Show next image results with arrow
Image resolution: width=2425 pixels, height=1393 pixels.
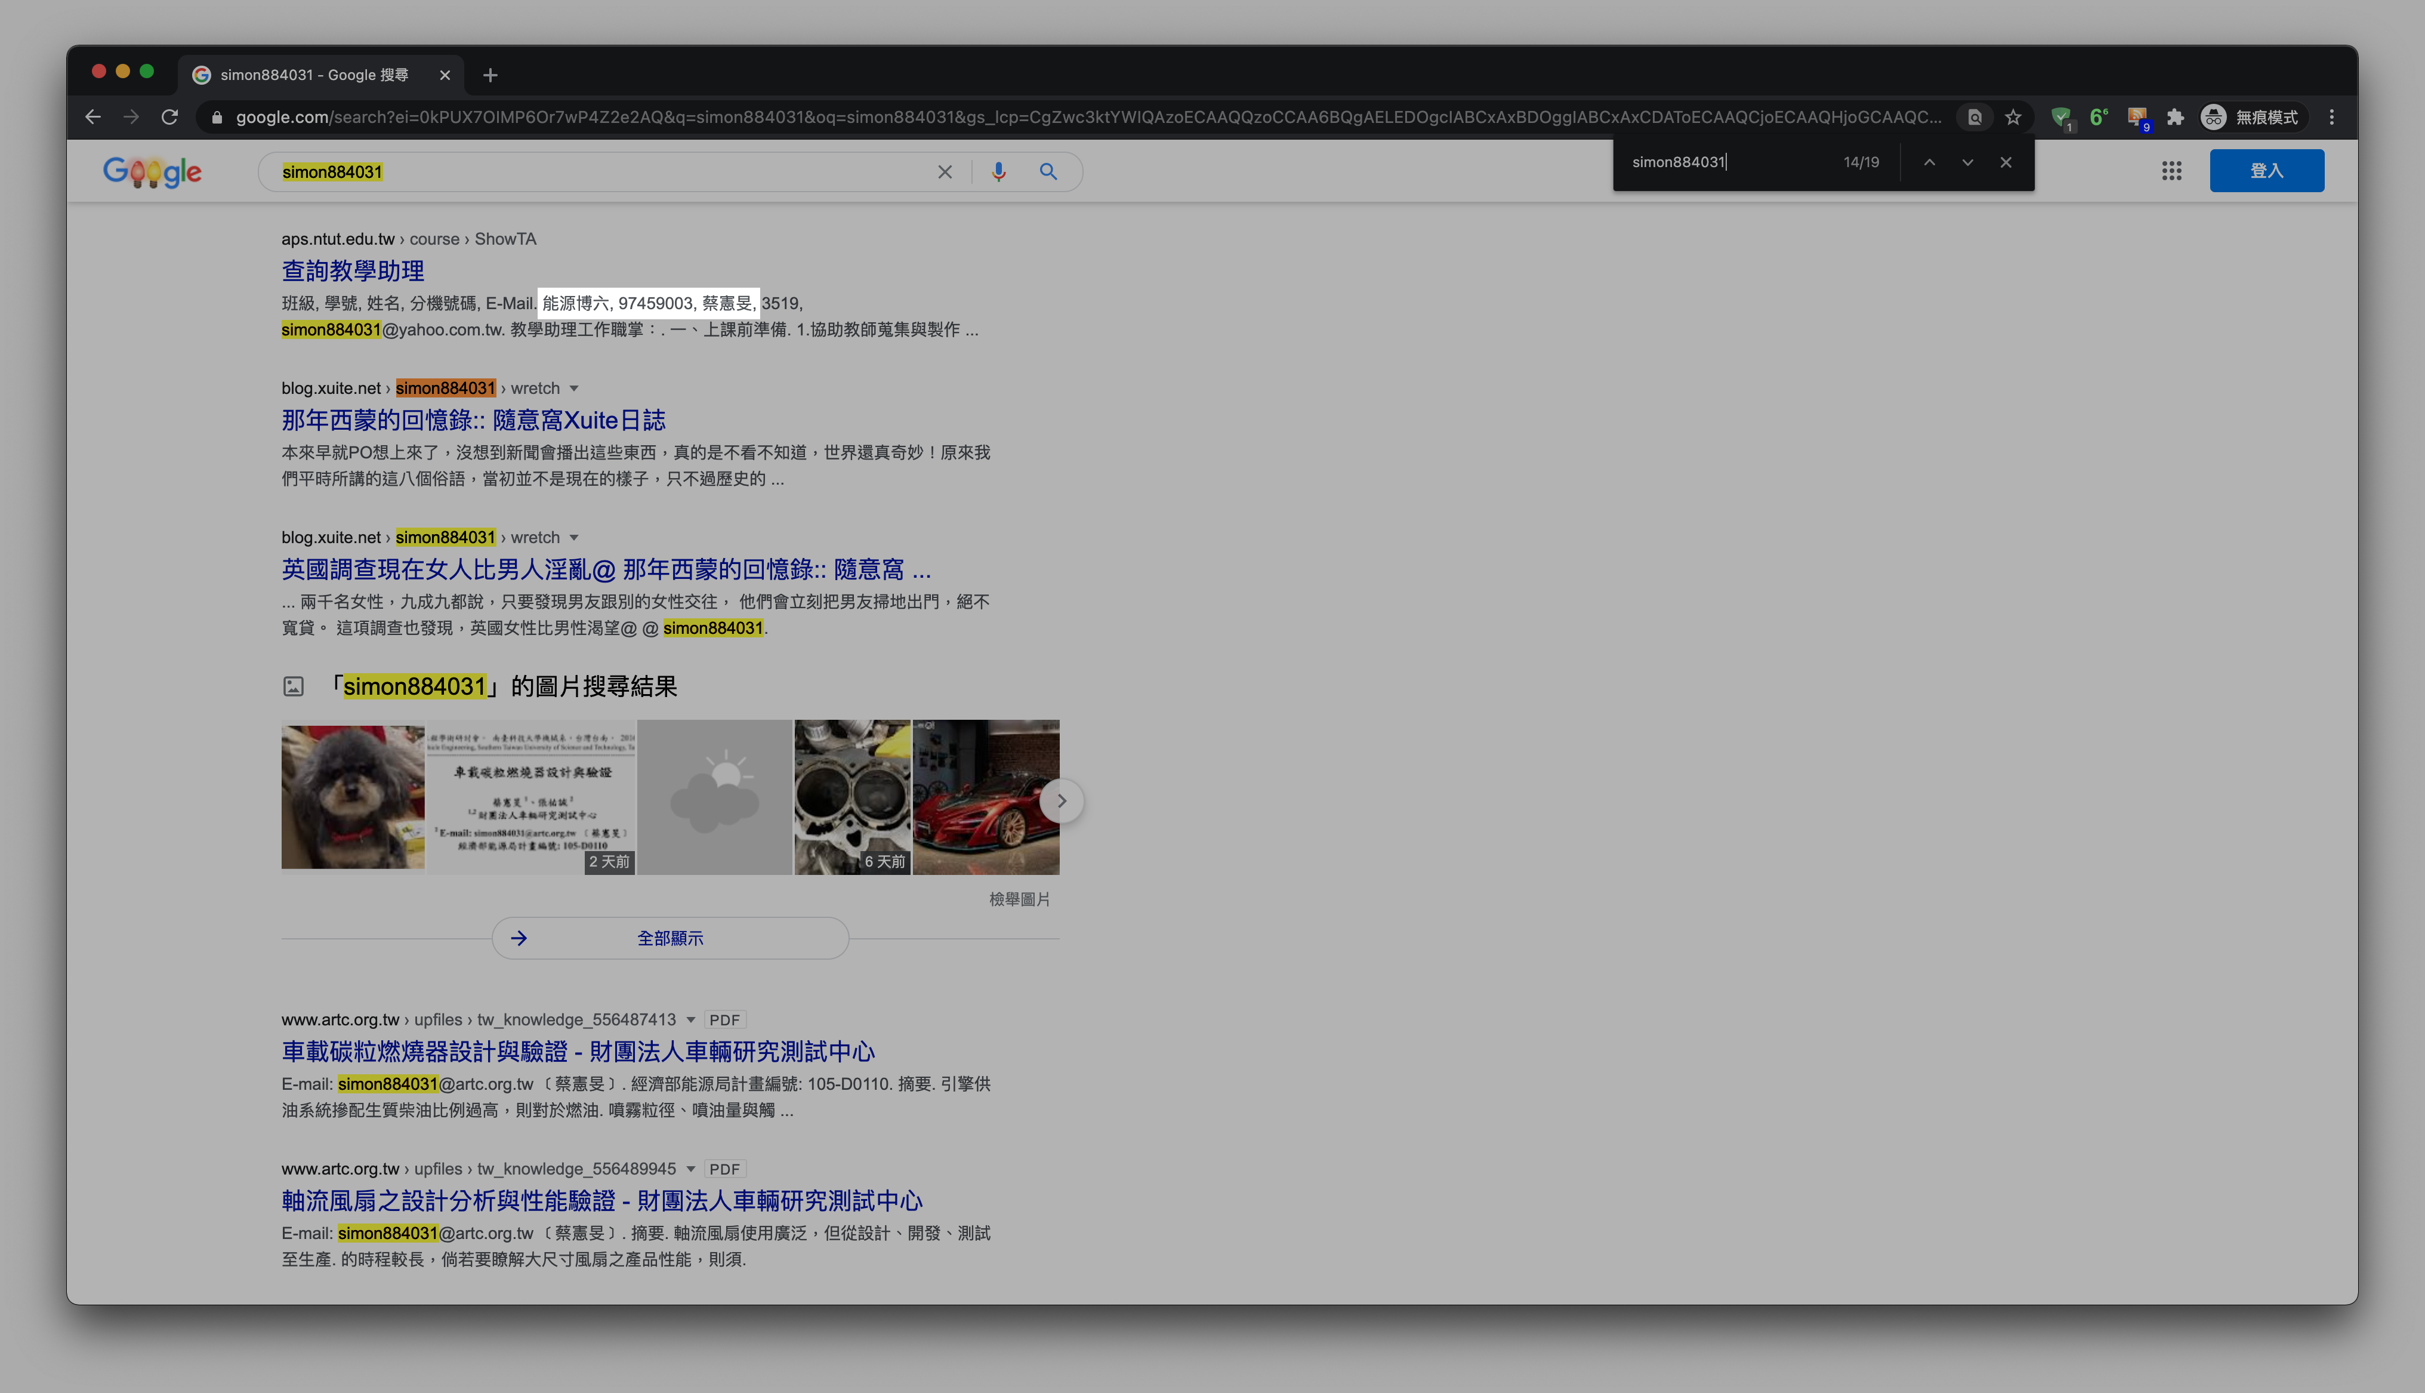point(1060,801)
